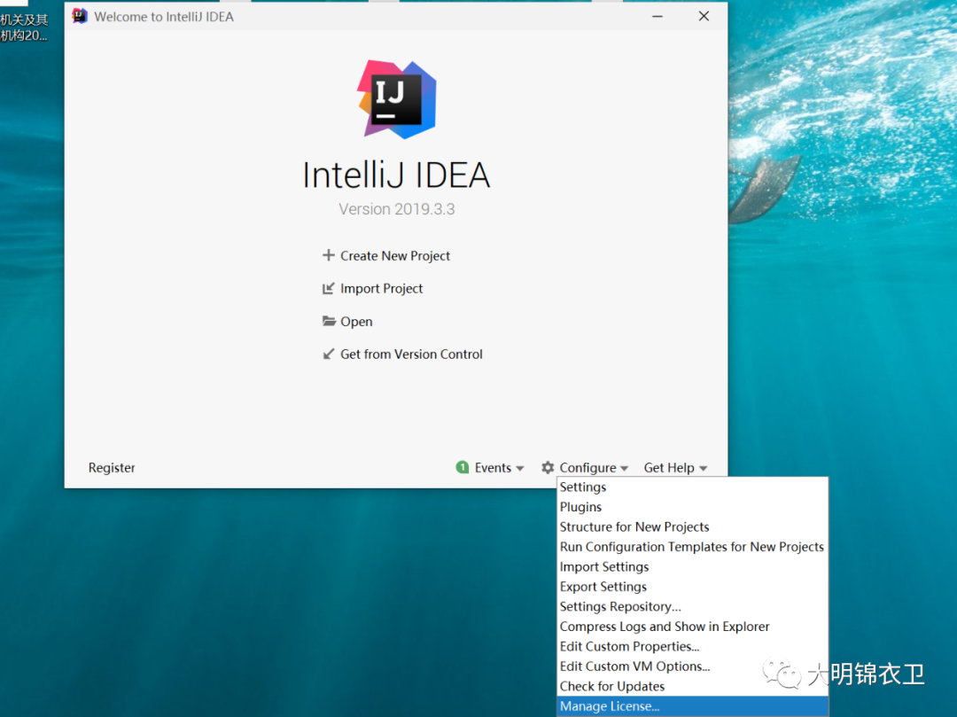Open Settings Repository...
957x717 pixels.
pyautogui.click(x=693, y=606)
